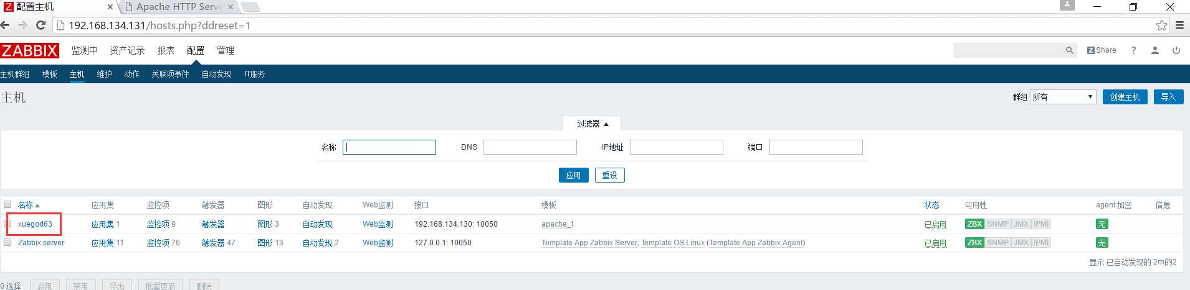
Task: Click the ZABBIX logo
Action: pyautogui.click(x=29, y=50)
